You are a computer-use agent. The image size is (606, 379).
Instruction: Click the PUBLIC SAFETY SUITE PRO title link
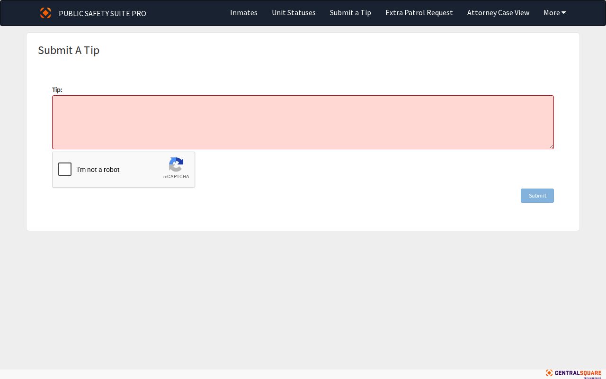point(102,13)
